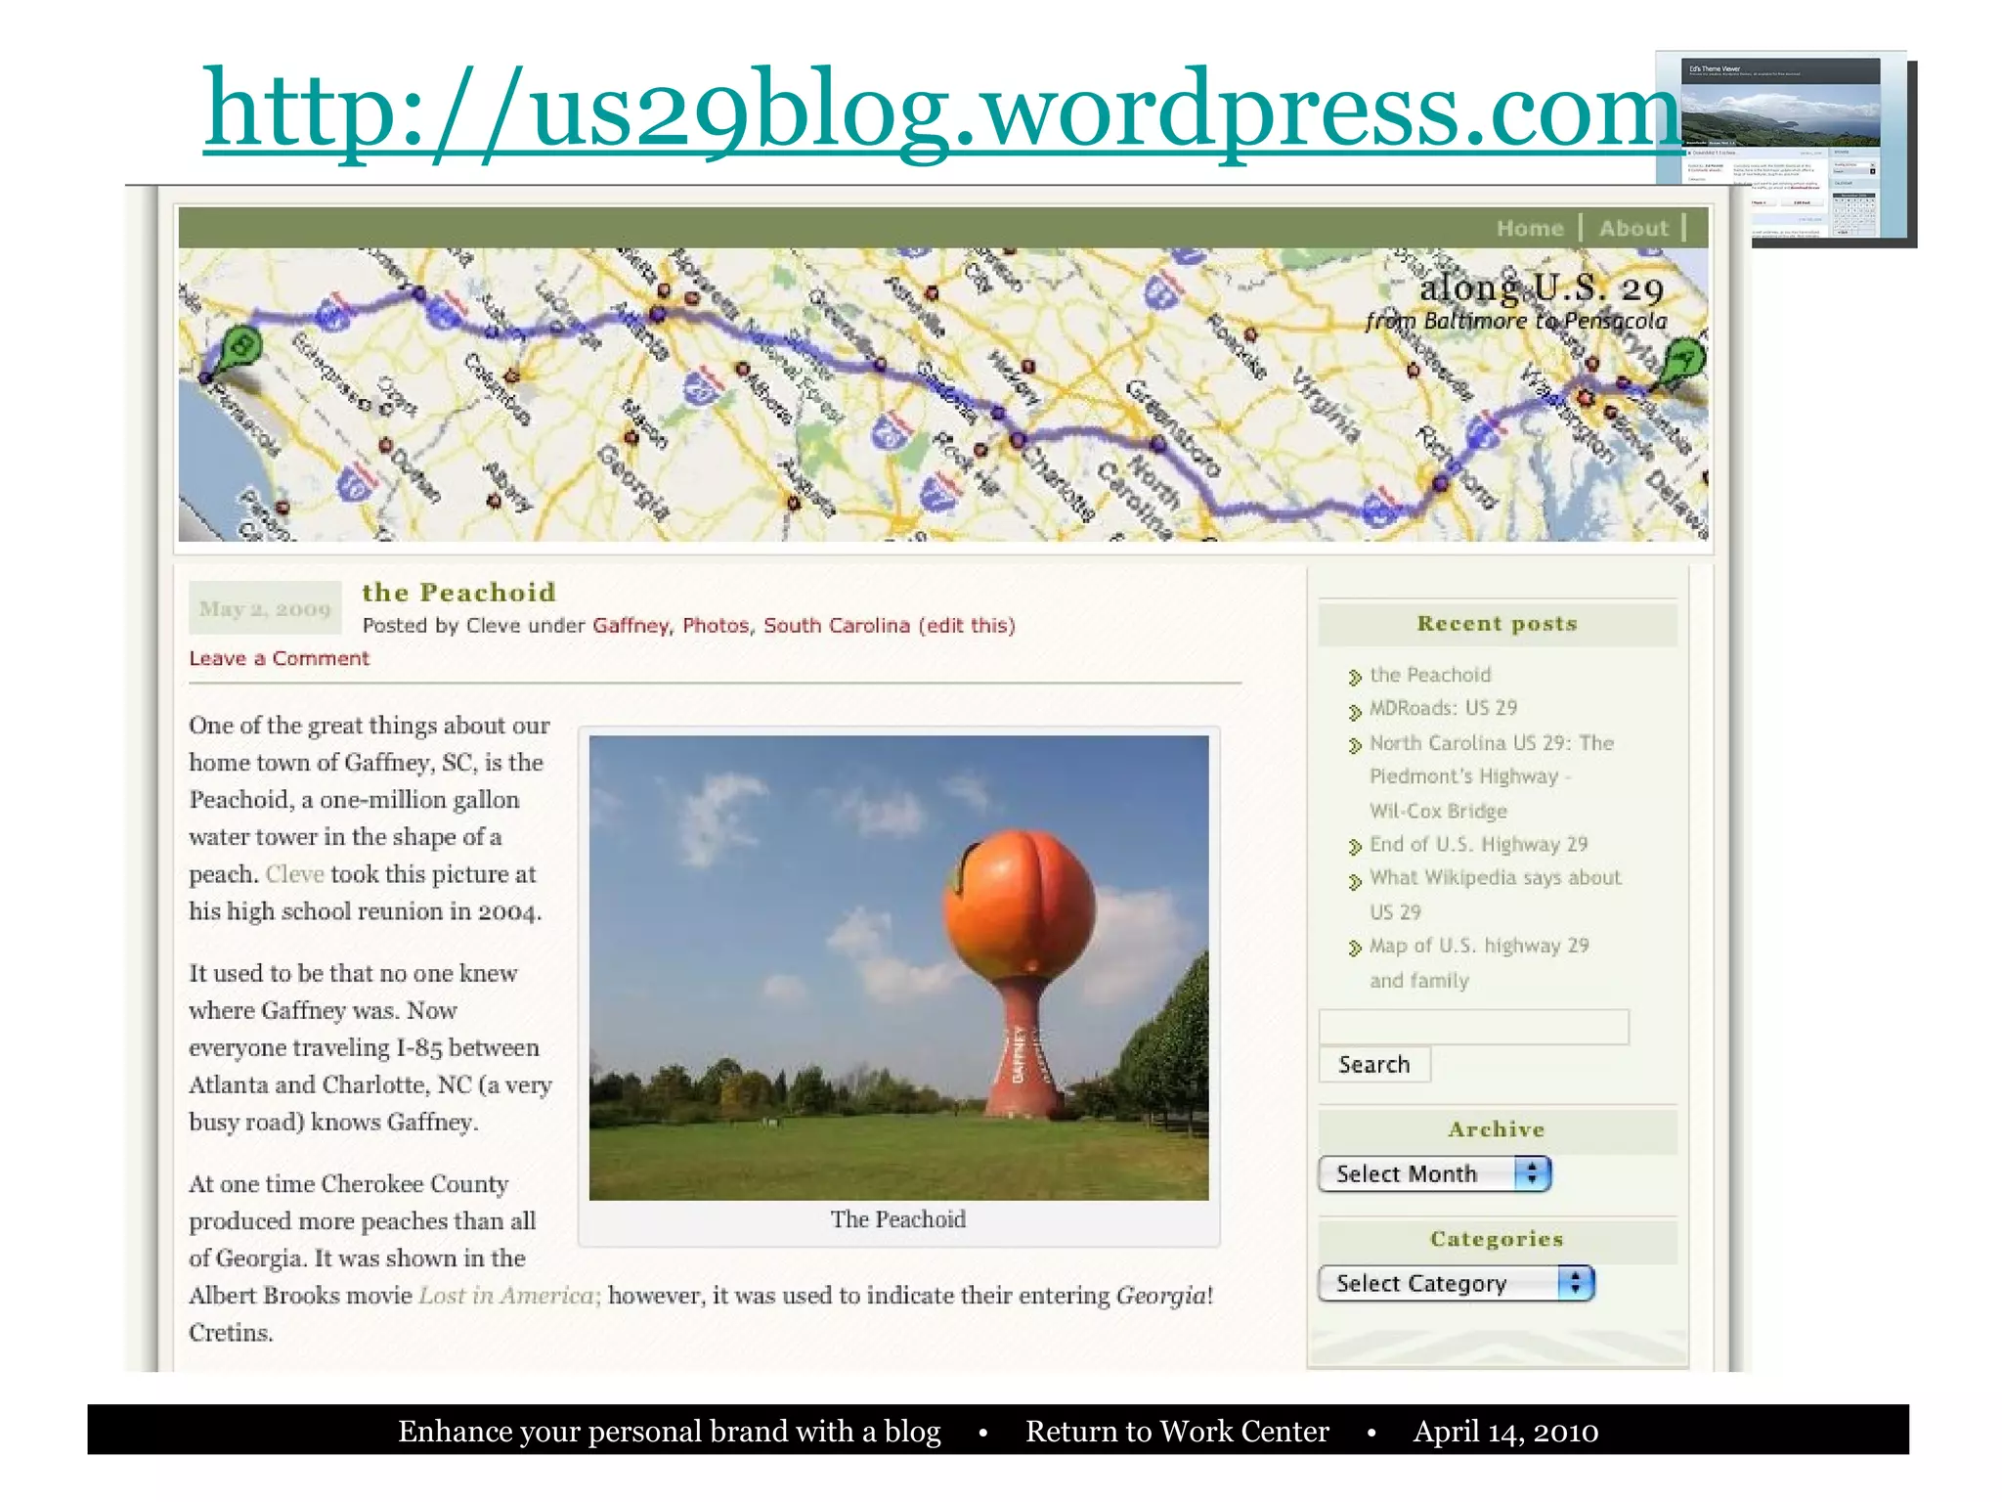Click arrow bullet beside 'What Wikipedia says about'
Viewport: 2002px width, 1502px height.
1355,881
